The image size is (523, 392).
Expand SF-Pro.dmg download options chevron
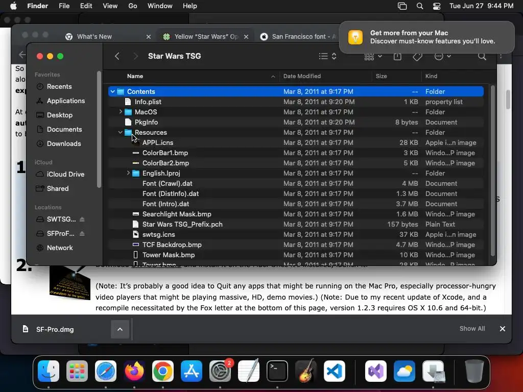(x=120, y=329)
